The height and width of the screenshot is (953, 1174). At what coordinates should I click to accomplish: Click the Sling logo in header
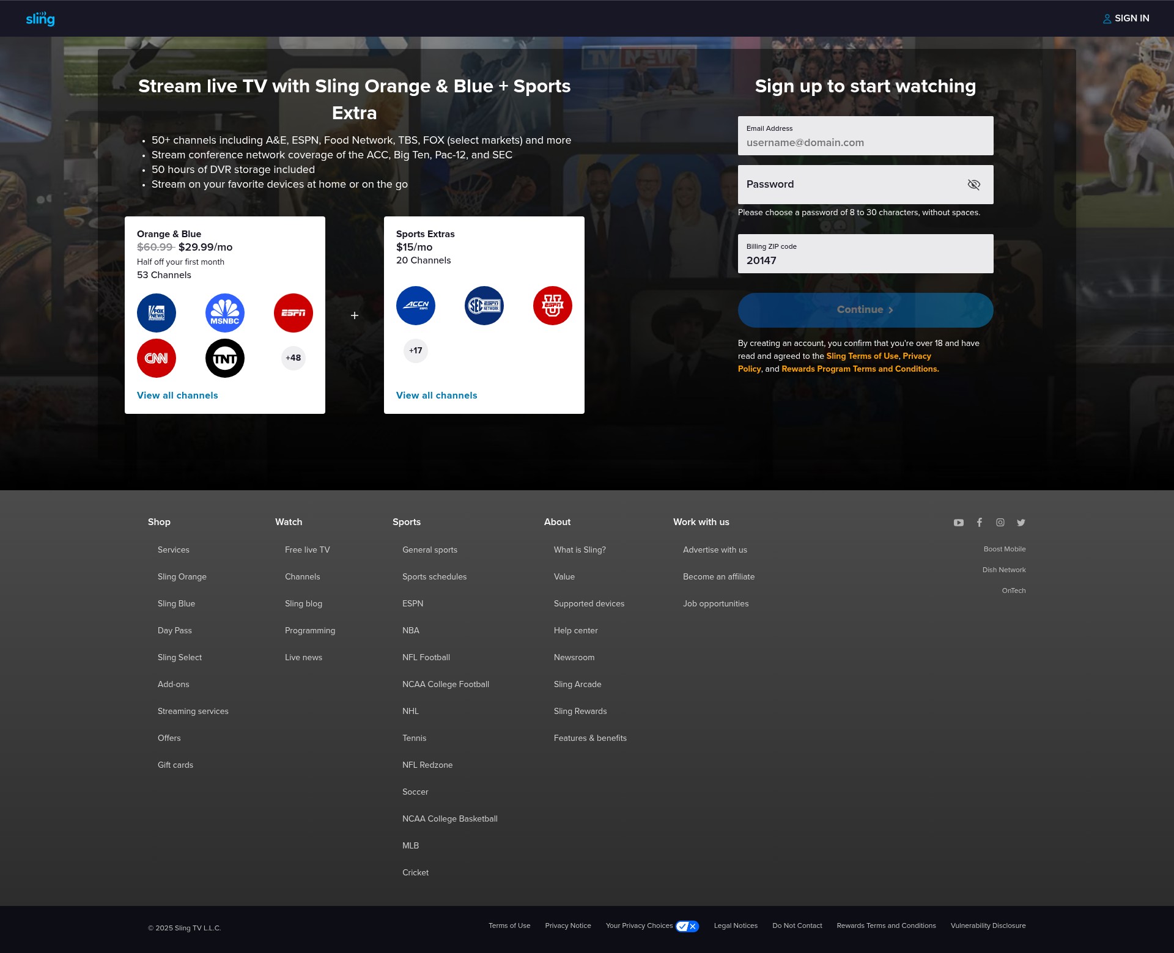(40, 19)
